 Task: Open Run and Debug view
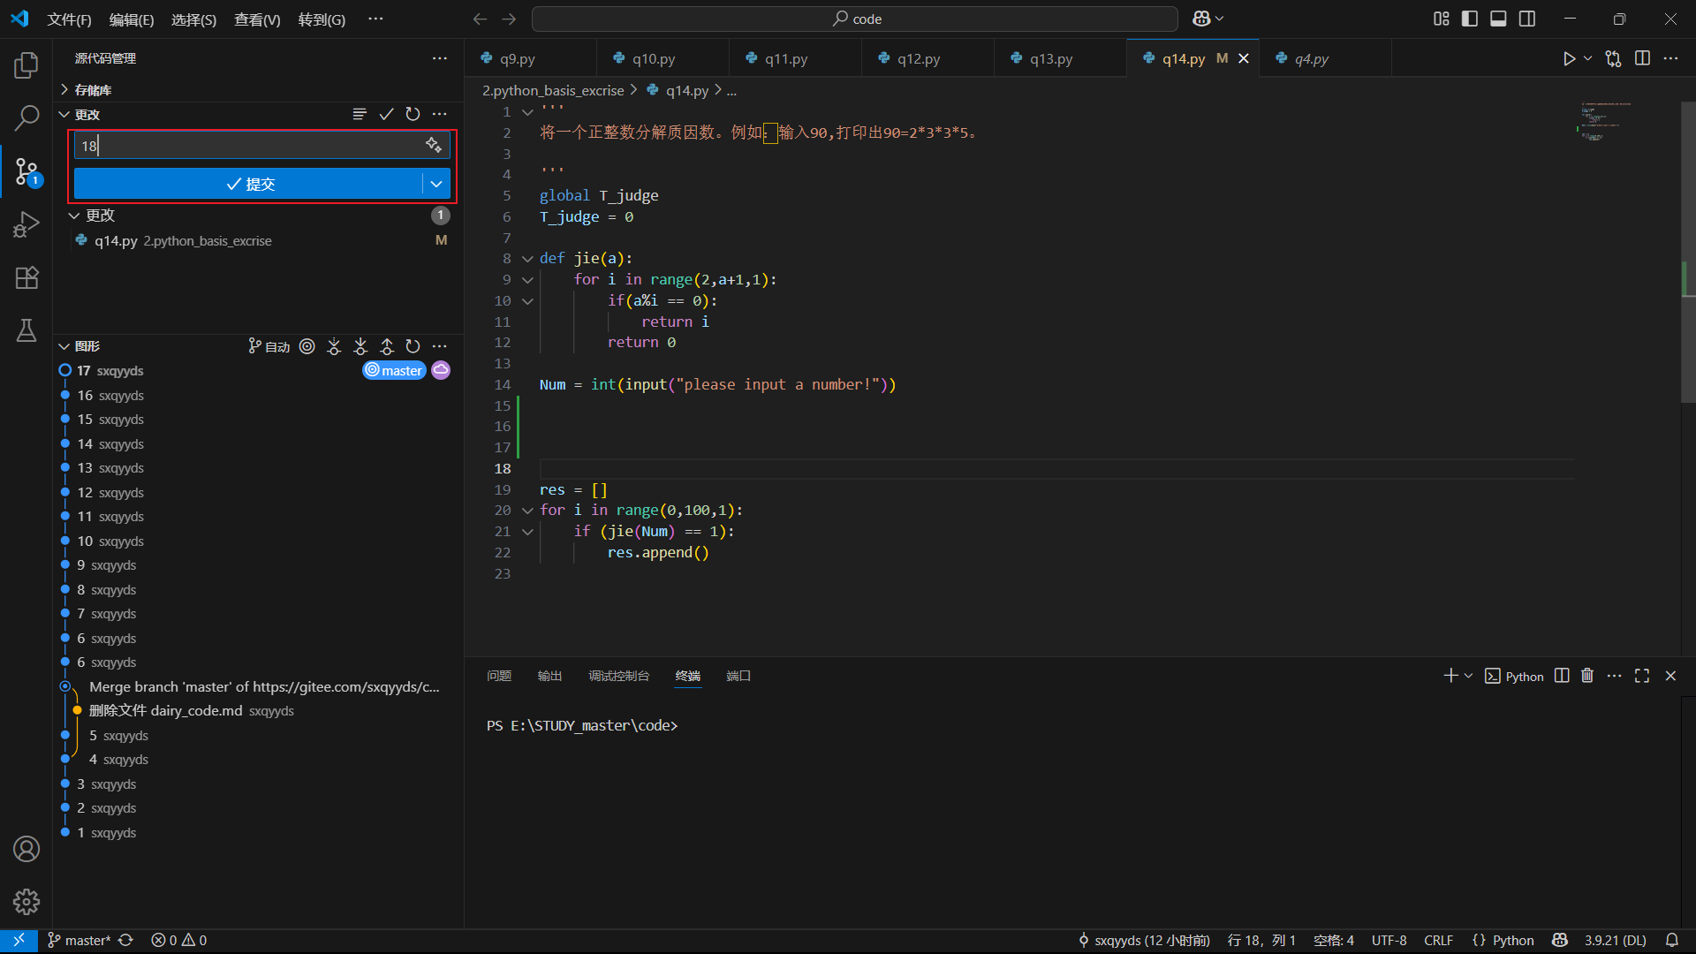tap(26, 224)
